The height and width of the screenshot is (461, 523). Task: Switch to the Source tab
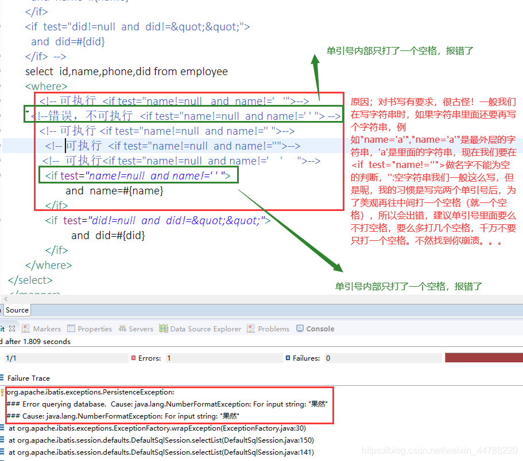point(17,310)
